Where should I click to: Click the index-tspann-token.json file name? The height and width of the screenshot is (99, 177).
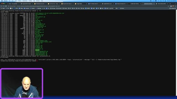tap(43, 42)
